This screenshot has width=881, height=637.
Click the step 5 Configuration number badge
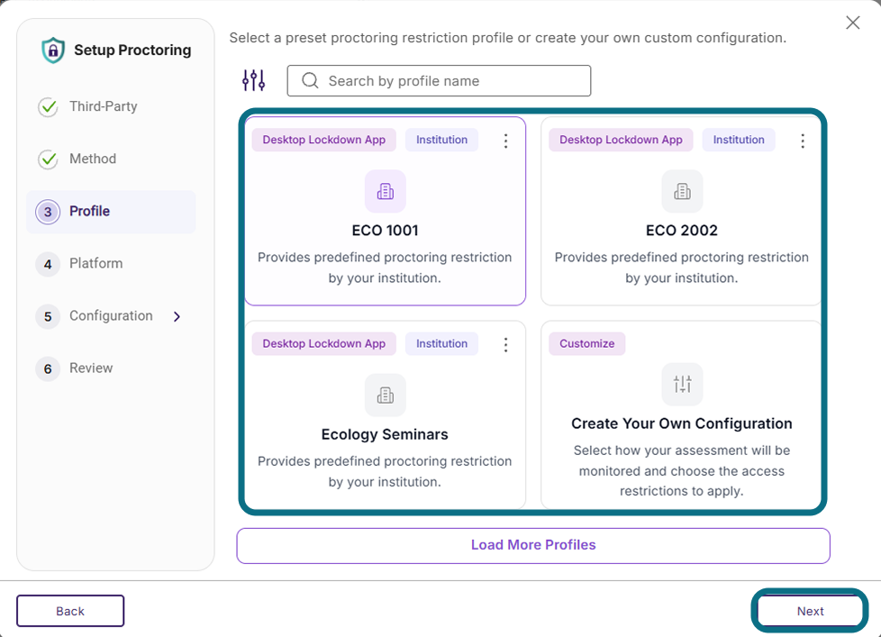[x=48, y=317]
